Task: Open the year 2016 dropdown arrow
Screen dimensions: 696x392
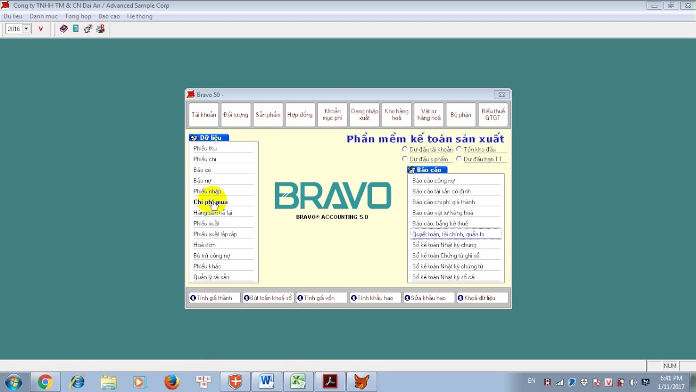Action: point(26,29)
